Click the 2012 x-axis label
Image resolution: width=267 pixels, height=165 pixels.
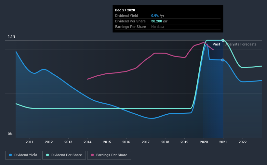(49, 142)
